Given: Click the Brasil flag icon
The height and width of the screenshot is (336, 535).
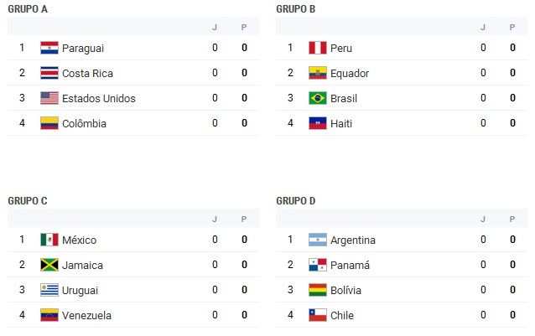Looking at the screenshot, I should 317,98.
